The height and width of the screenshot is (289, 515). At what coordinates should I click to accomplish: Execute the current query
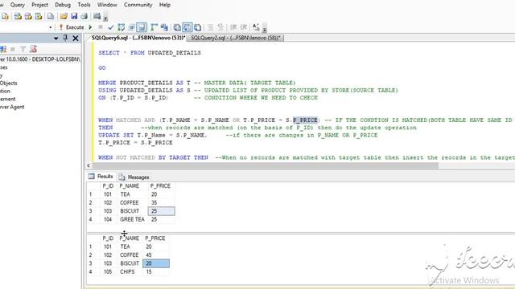pyautogui.click(x=72, y=27)
